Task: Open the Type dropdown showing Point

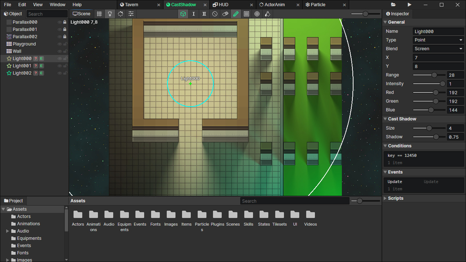Action: (438, 40)
